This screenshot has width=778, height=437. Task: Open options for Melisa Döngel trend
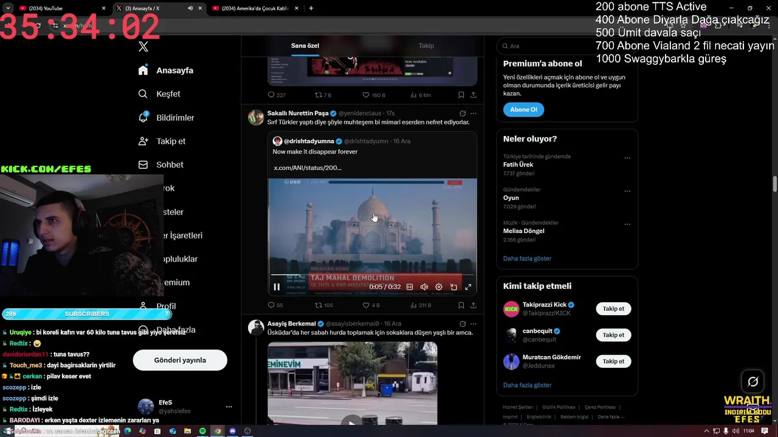pyautogui.click(x=627, y=225)
